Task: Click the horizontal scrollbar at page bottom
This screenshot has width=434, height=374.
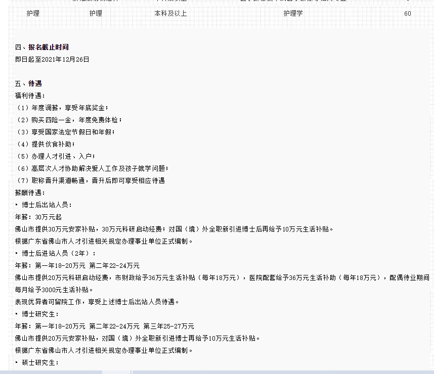Action: [x=116, y=372]
